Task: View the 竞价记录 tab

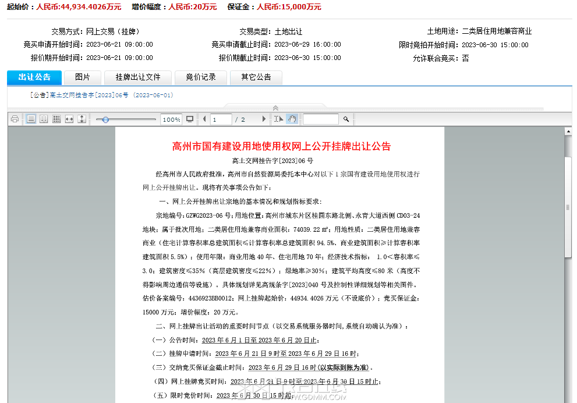Action: tap(200, 77)
